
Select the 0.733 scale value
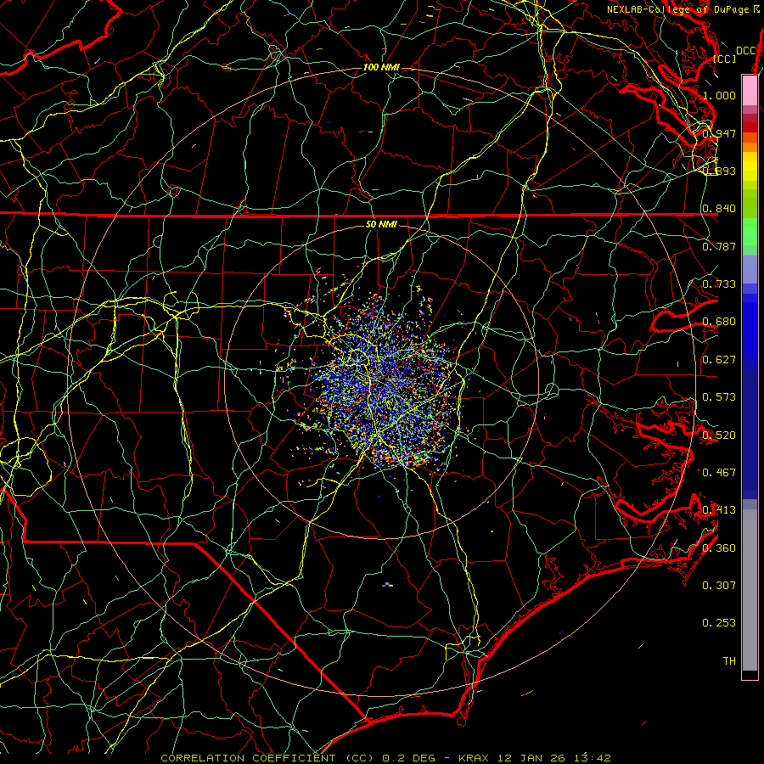719,284
